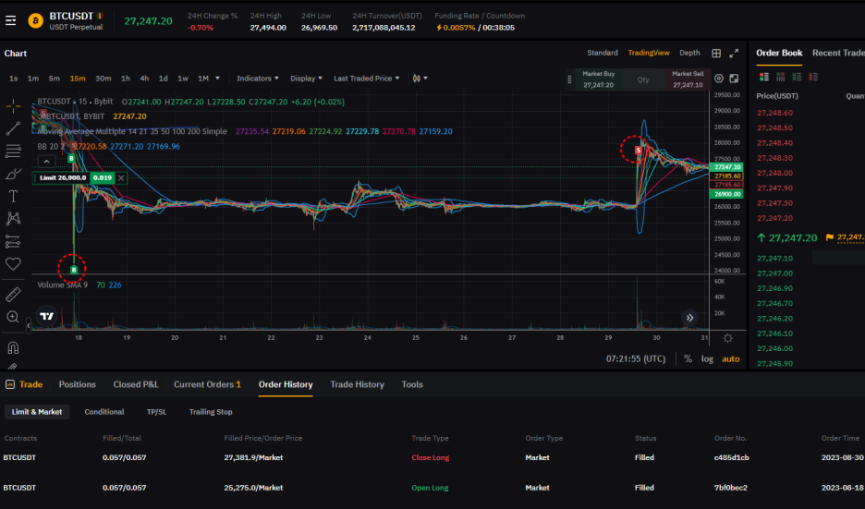Open the Positions tab
This screenshot has width=865, height=509.
coord(78,384)
